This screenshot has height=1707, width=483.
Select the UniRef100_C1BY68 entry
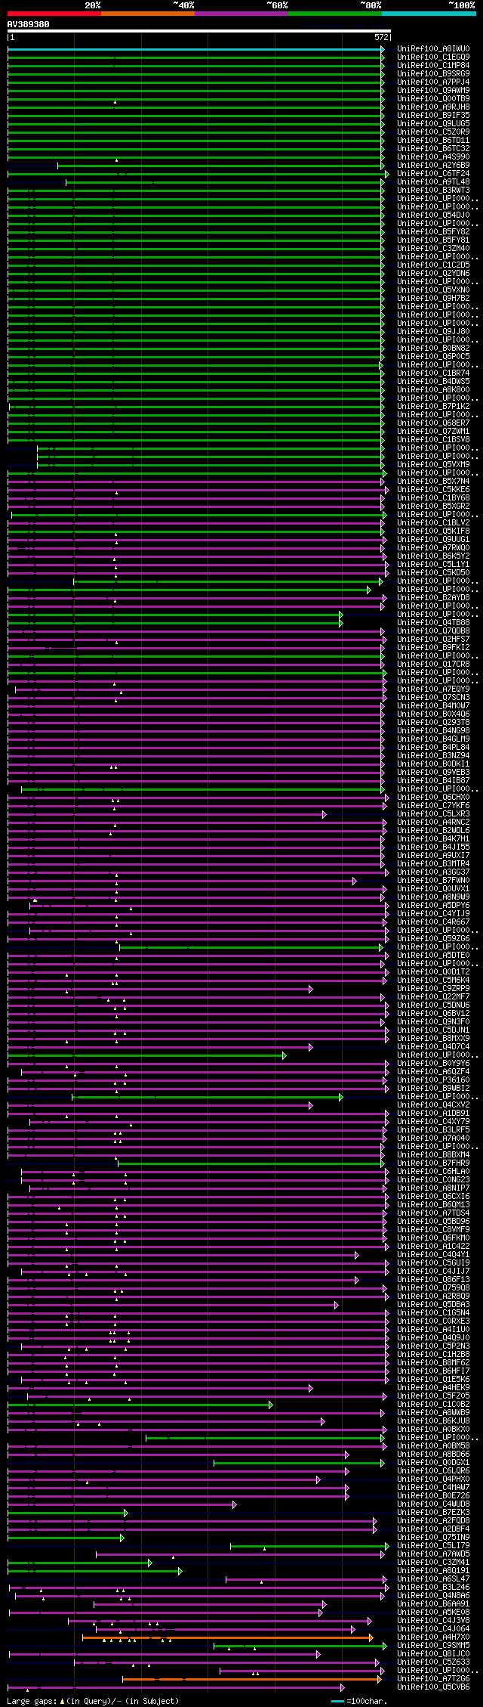coord(433,498)
